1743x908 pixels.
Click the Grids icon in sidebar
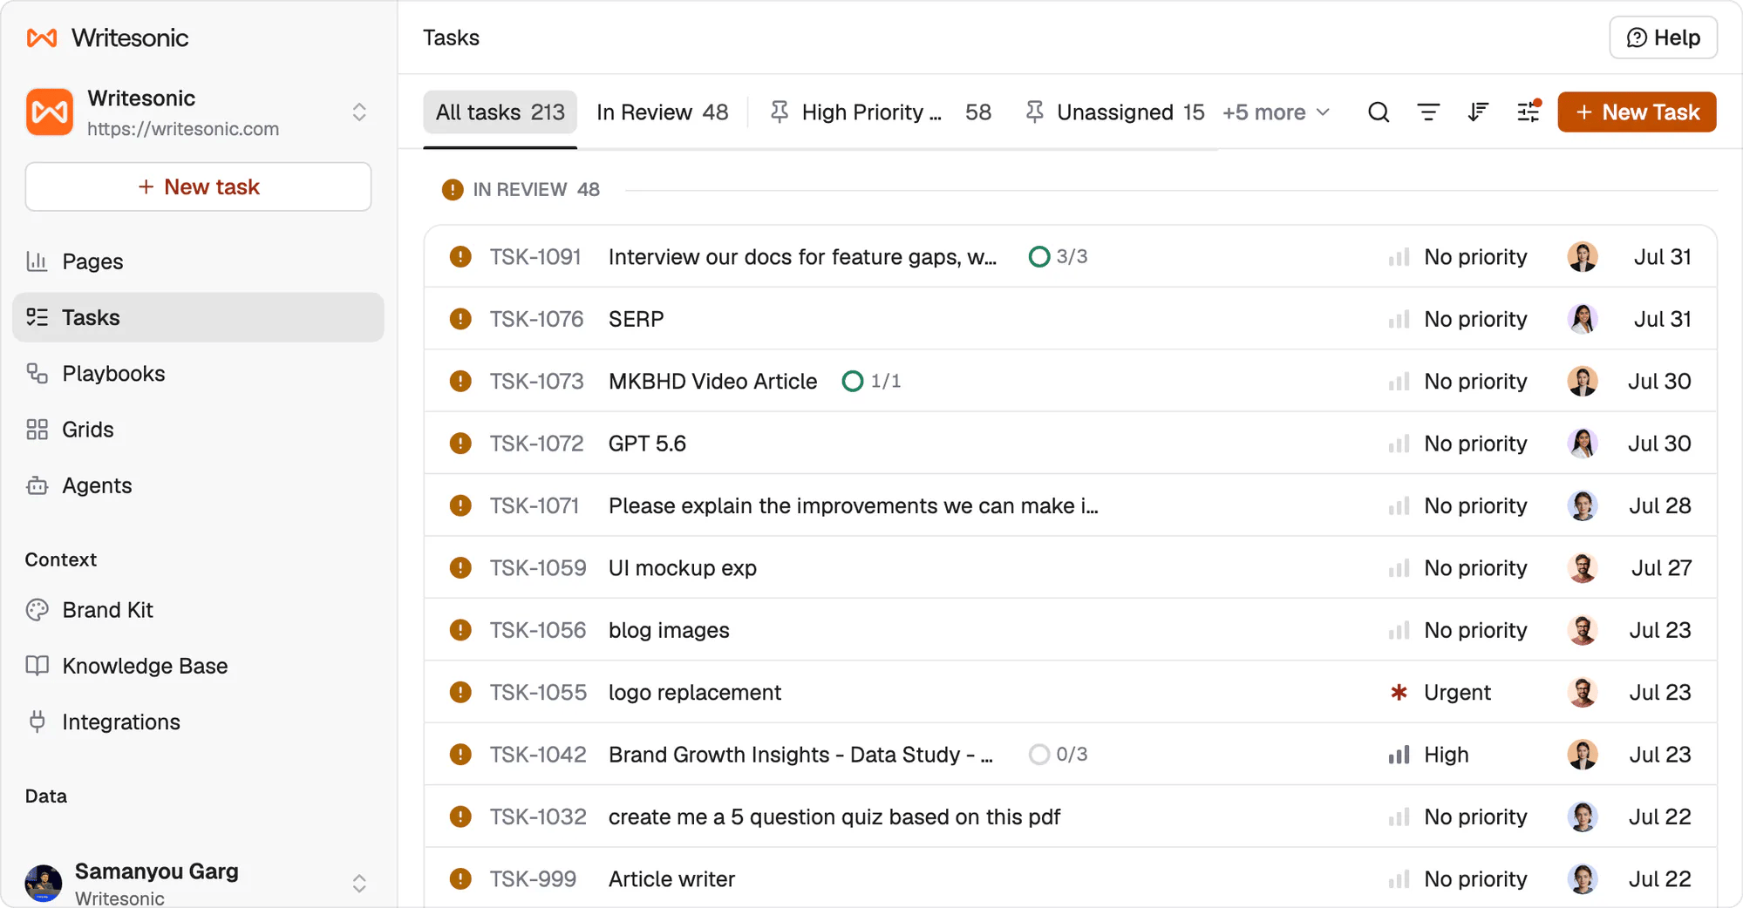point(37,430)
